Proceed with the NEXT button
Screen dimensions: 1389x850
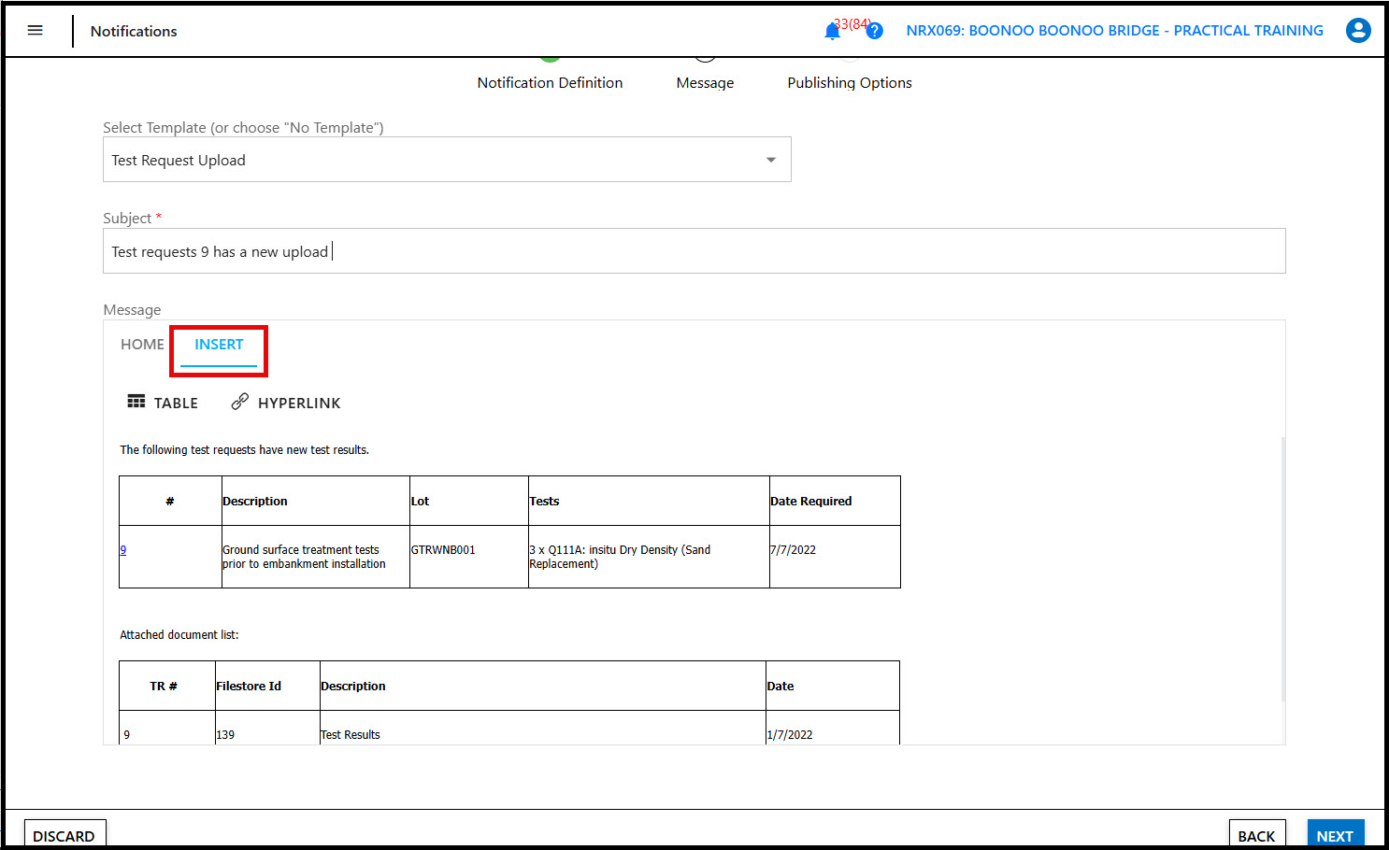1335,835
